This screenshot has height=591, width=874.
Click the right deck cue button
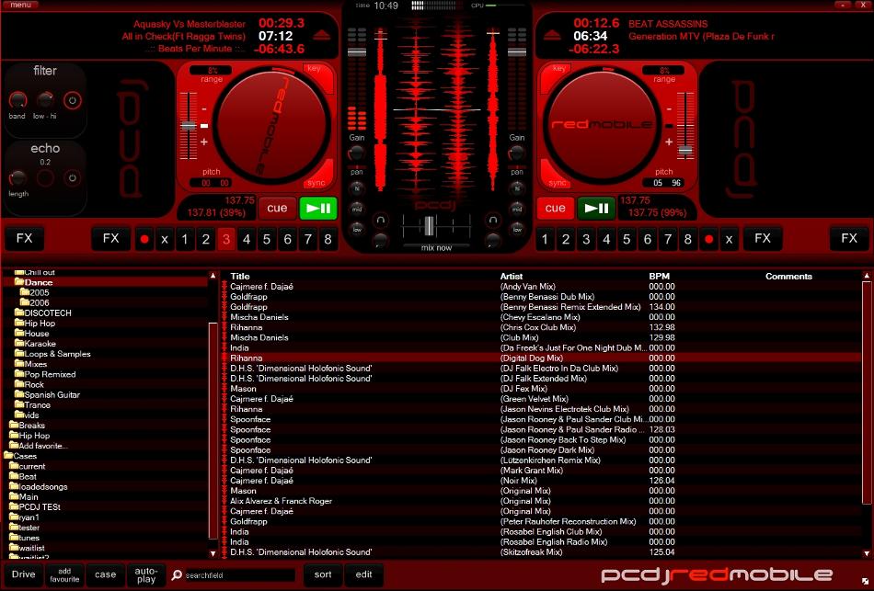tap(555, 209)
